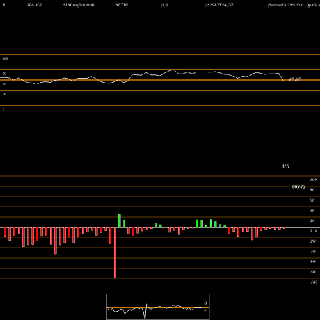320x320 pixels.
Task: Click the RSI axis label 30
Action: 4,94
